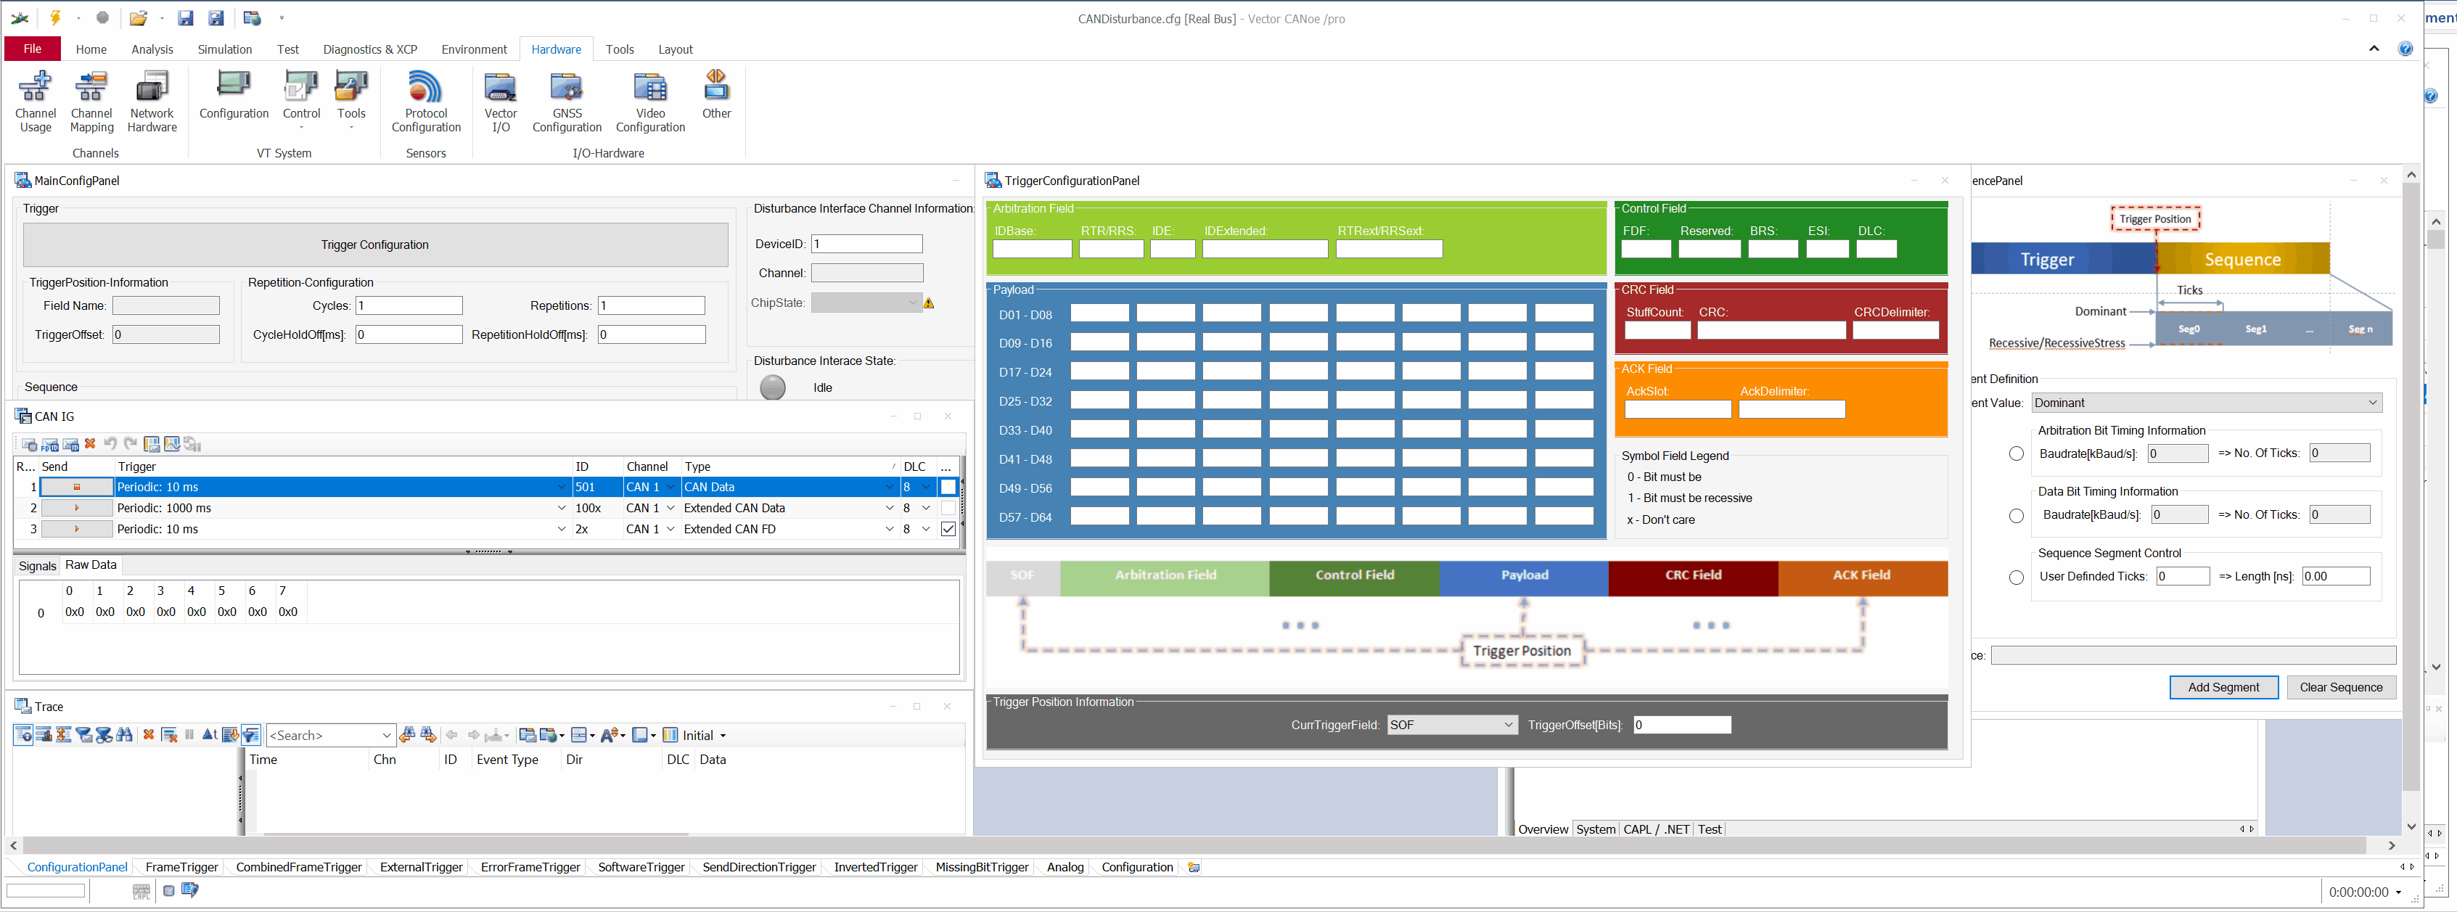The width and height of the screenshot is (2457, 912).
Task: Select the Arbitration Bit Timing radio button
Action: (x=2015, y=454)
